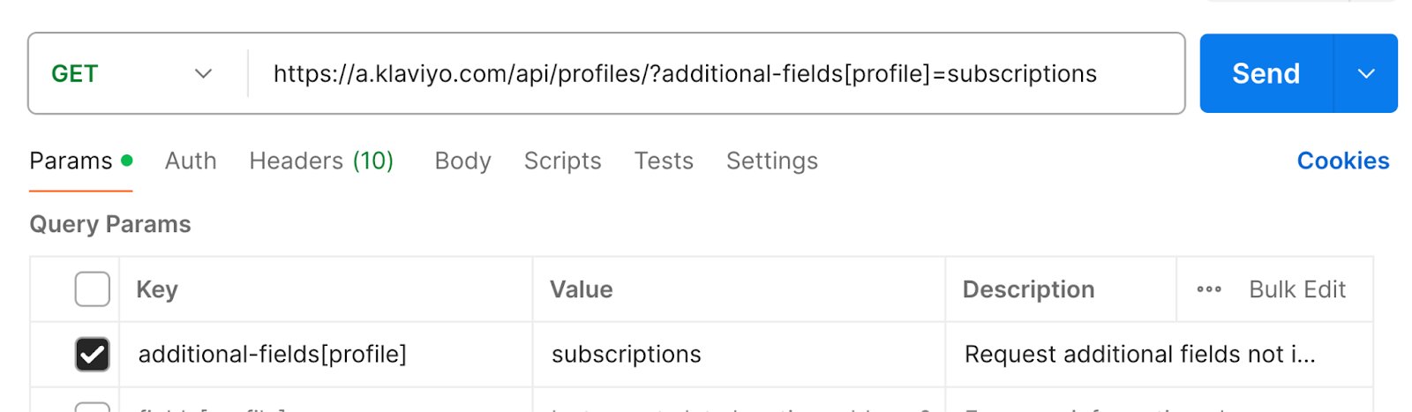Open the GET method dropdown
Screen dimensions: 1412x412
(x=132, y=74)
